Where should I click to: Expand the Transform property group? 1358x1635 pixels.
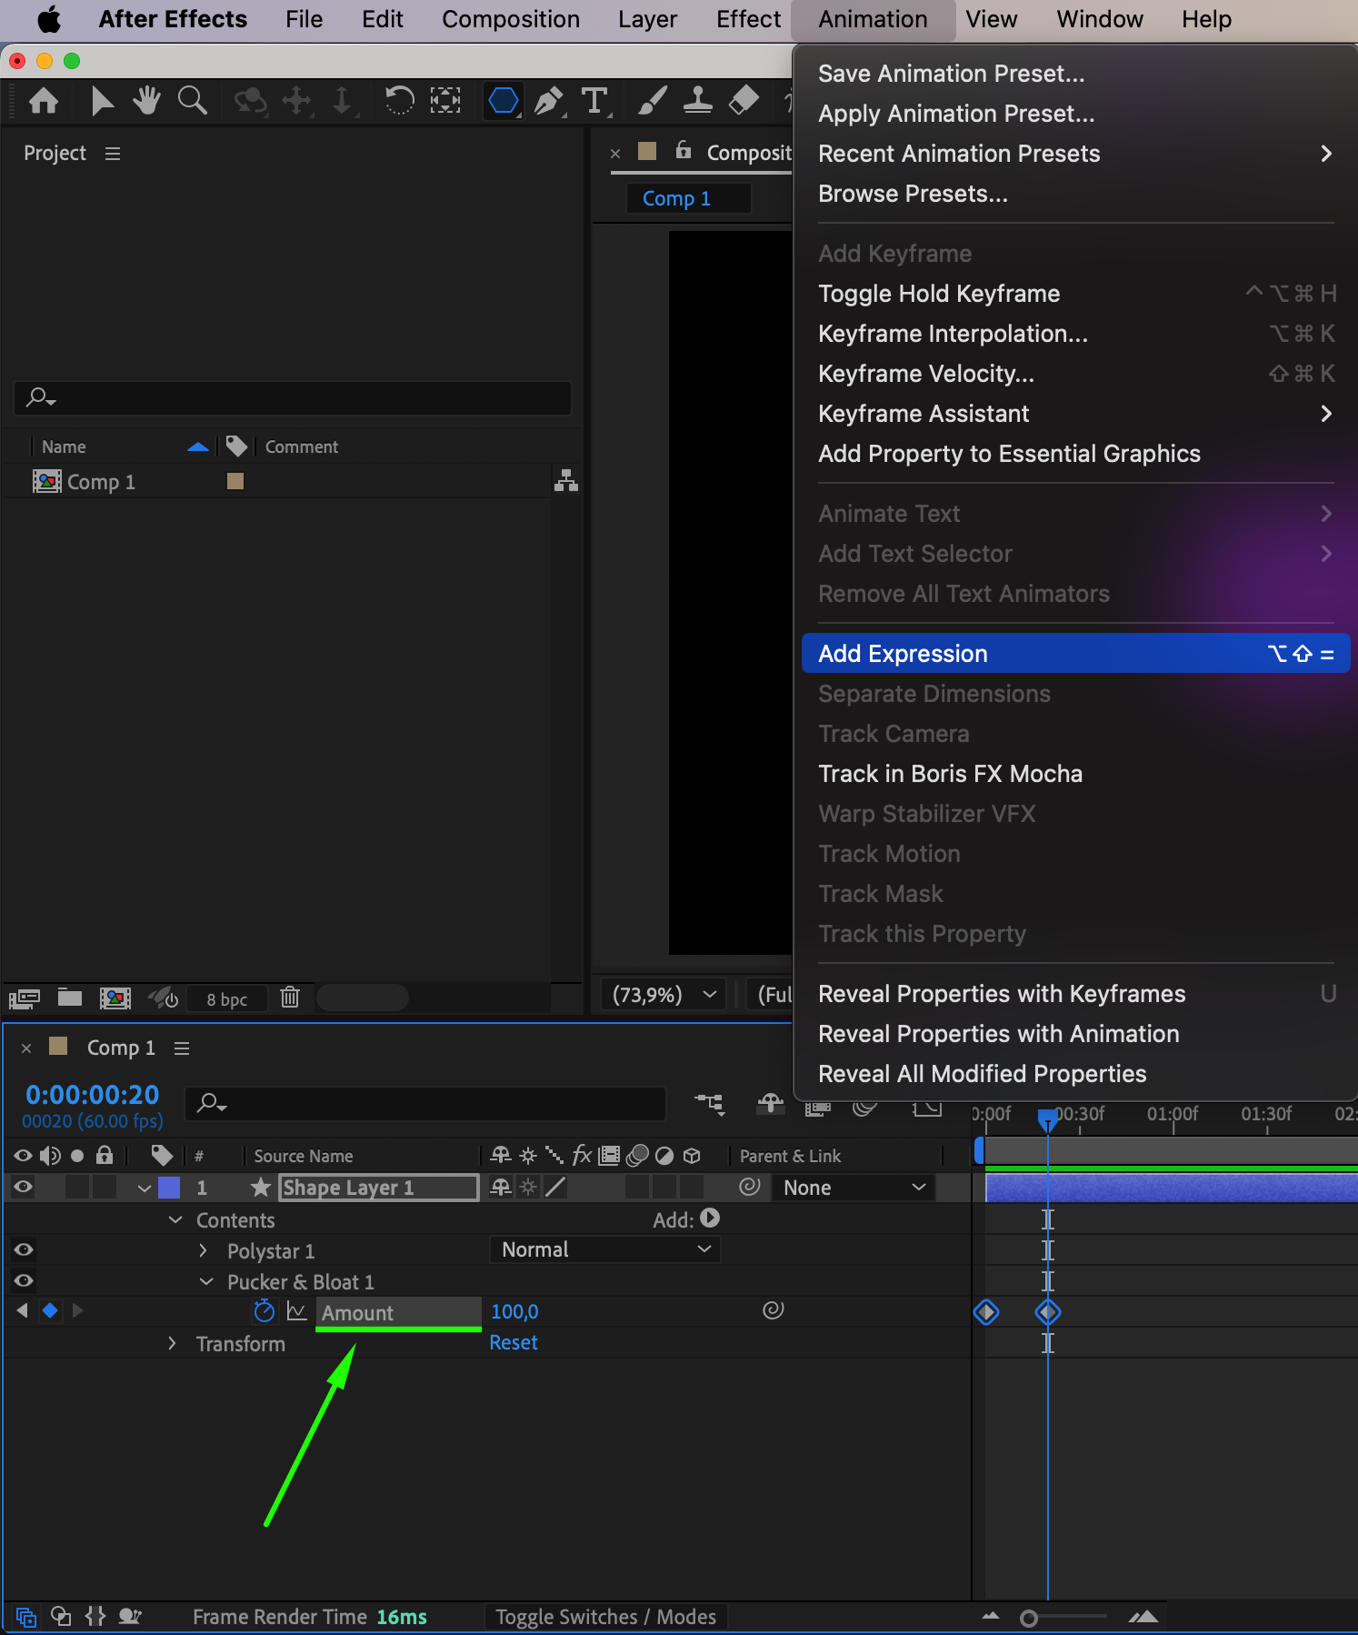(x=173, y=1343)
